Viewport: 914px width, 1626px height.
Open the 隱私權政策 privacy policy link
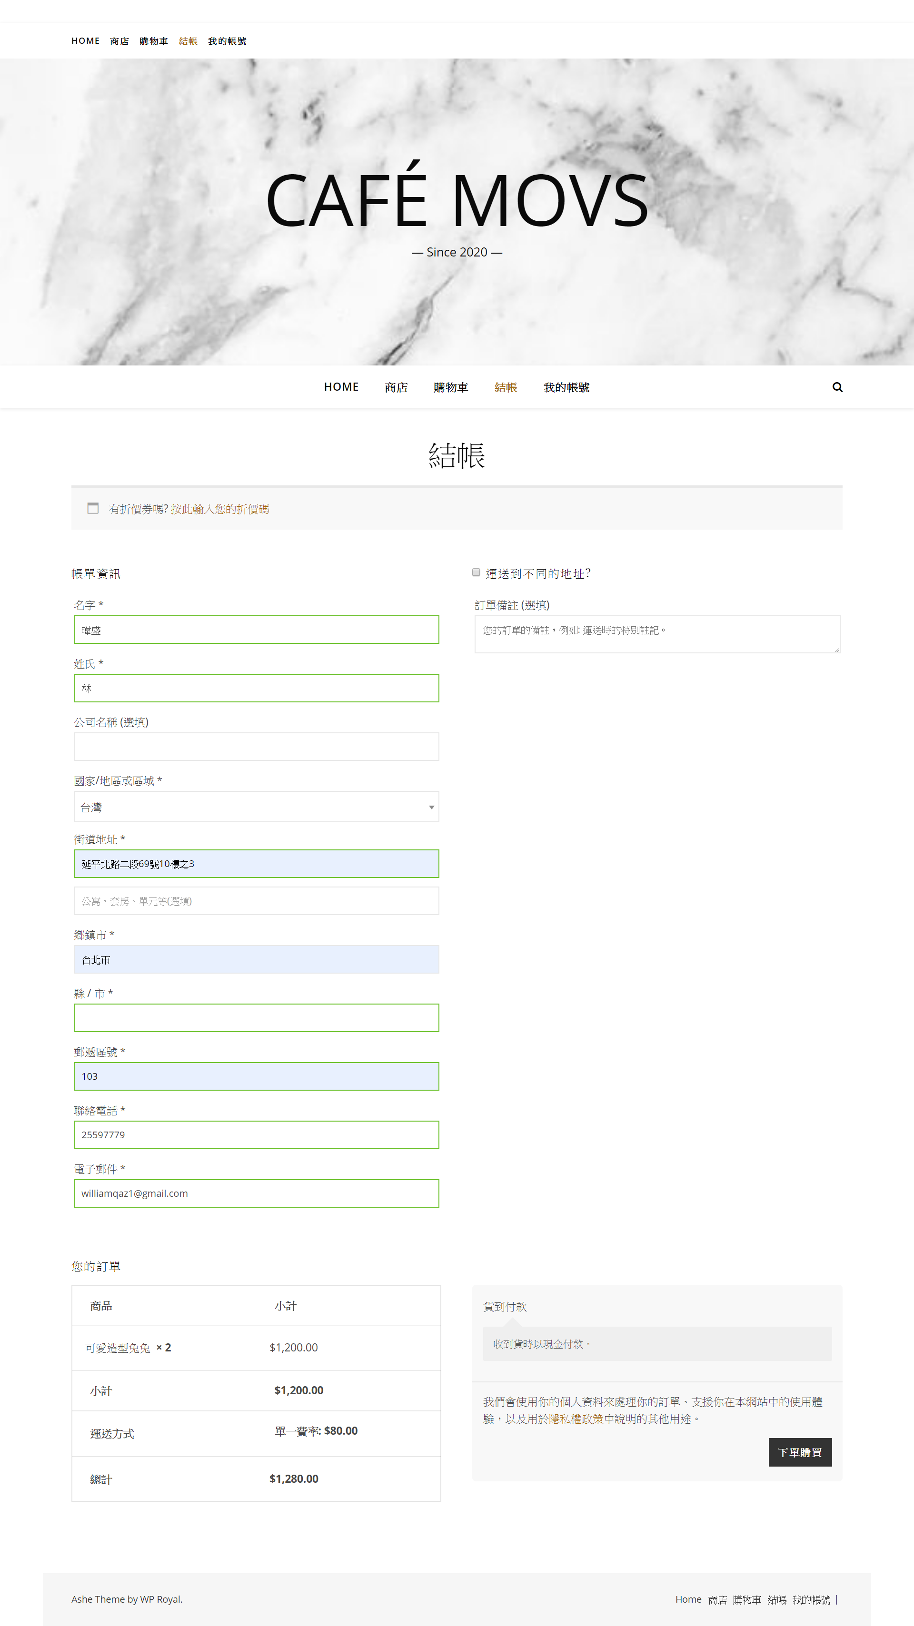pos(576,1419)
